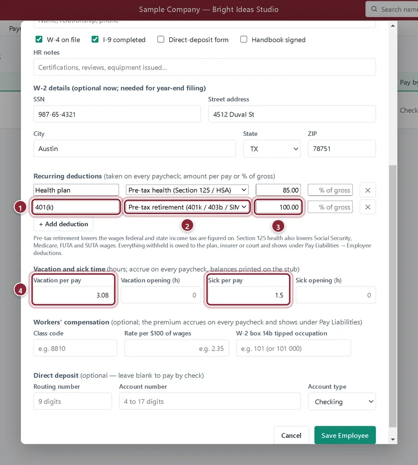Open the State dropdown showing TX
Screen dimensions: 418x465
(272, 148)
